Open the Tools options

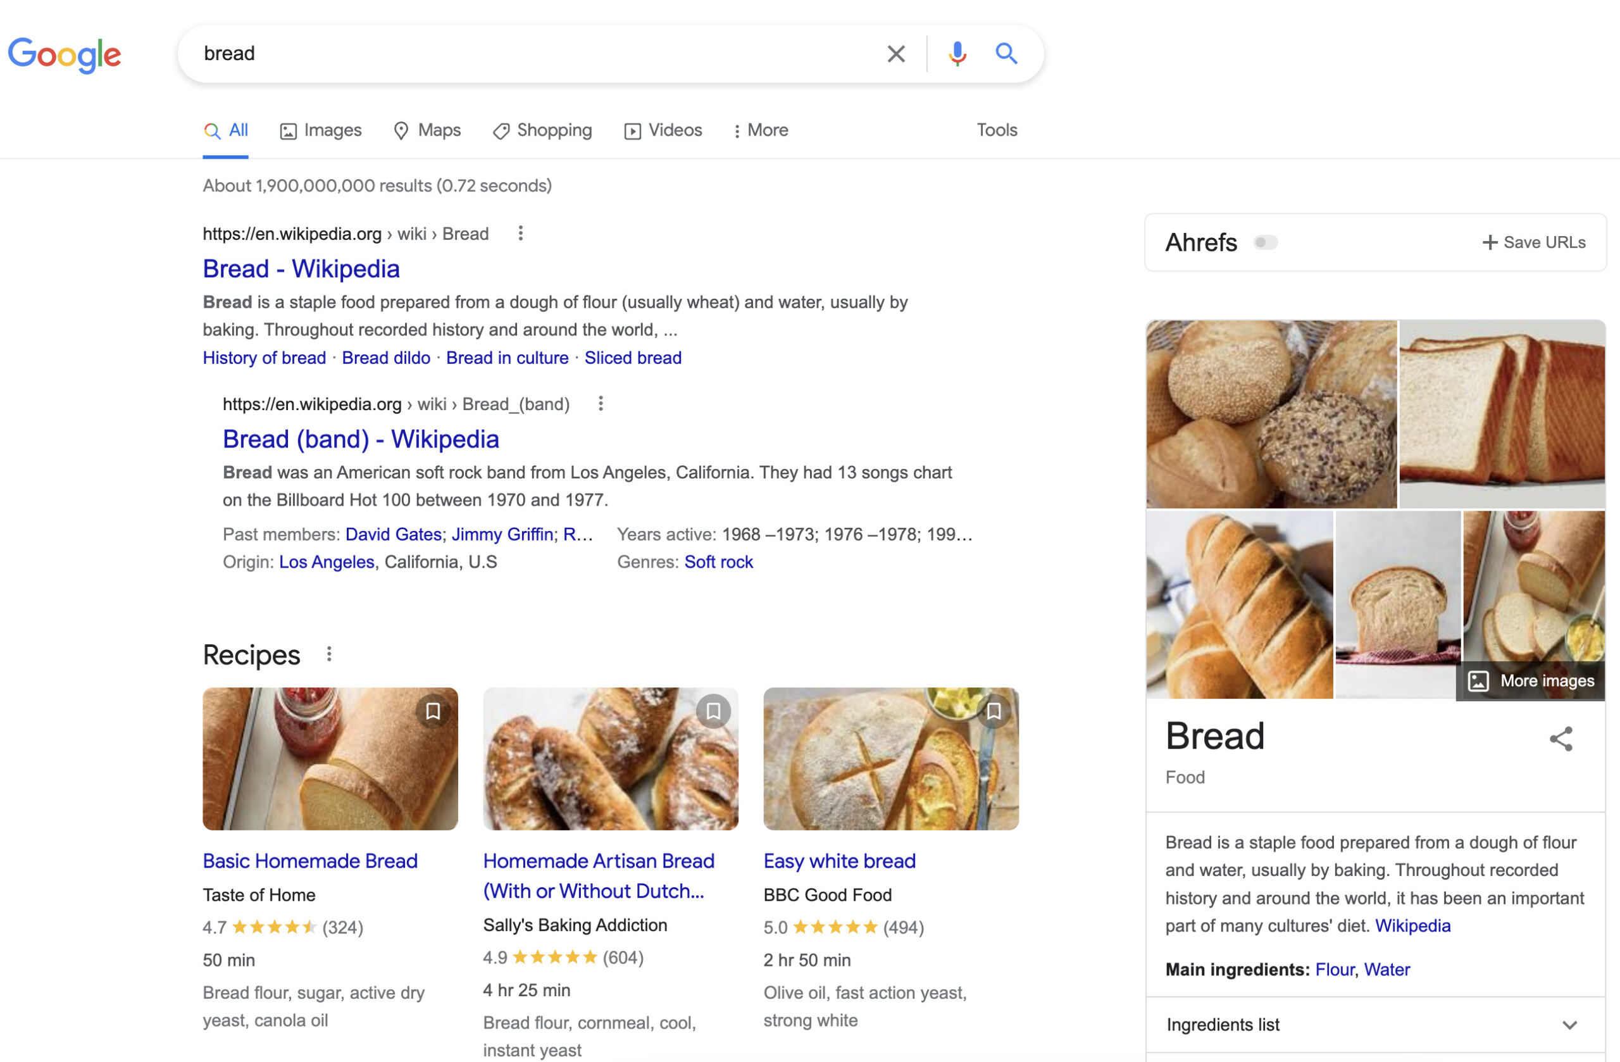[x=997, y=130]
